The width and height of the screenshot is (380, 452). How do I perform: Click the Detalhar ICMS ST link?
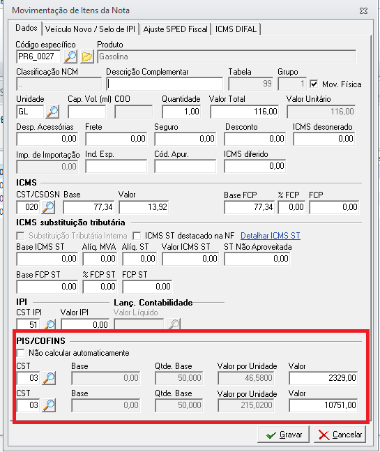click(271, 236)
